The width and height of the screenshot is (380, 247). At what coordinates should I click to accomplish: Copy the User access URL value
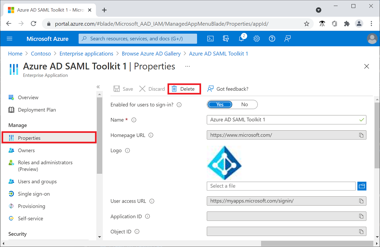(x=361, y=201)
